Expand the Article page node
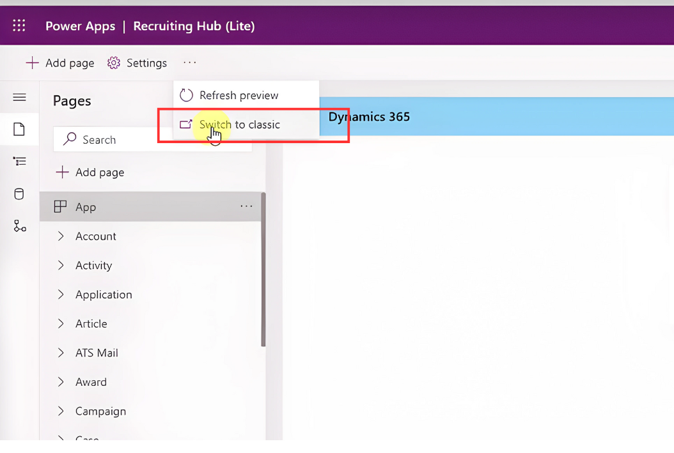The width and height of the screenshot is (674, 453). 61,324
